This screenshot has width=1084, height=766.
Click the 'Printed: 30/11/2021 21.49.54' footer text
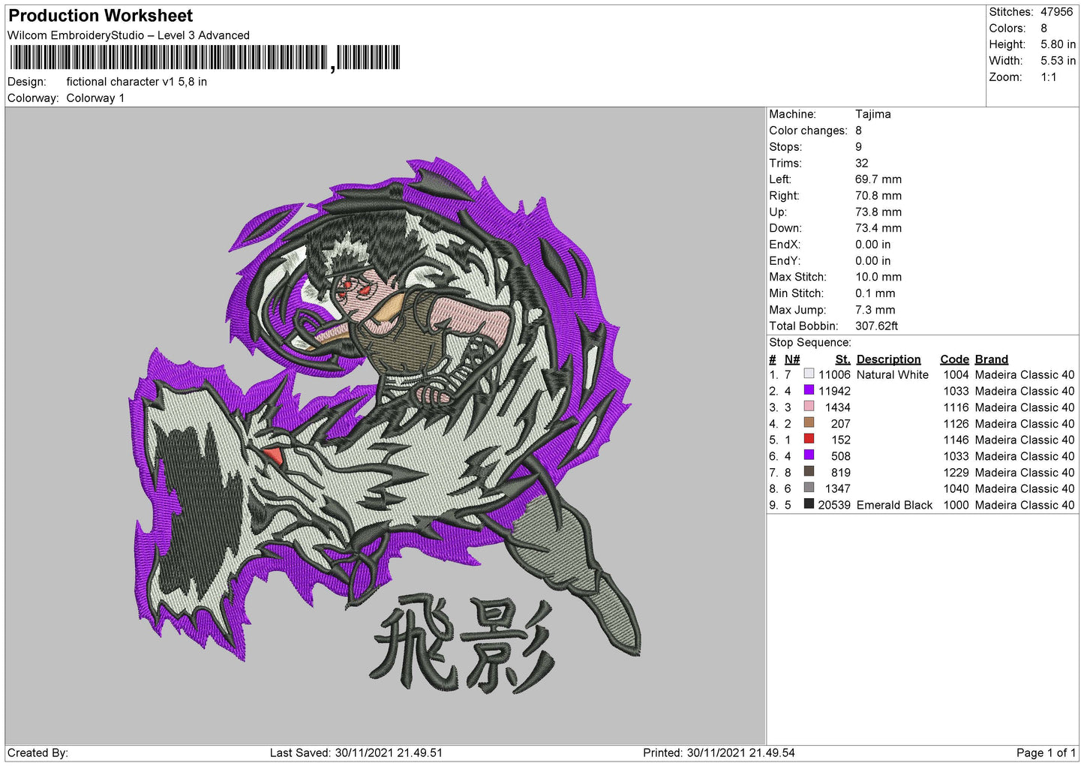tap(719, 753)
